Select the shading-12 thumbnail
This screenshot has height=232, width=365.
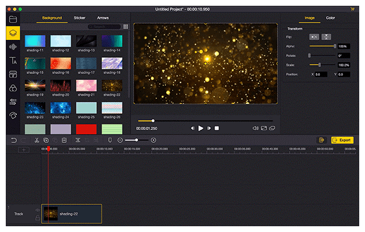pyautogui.click(x=60, y=41)
